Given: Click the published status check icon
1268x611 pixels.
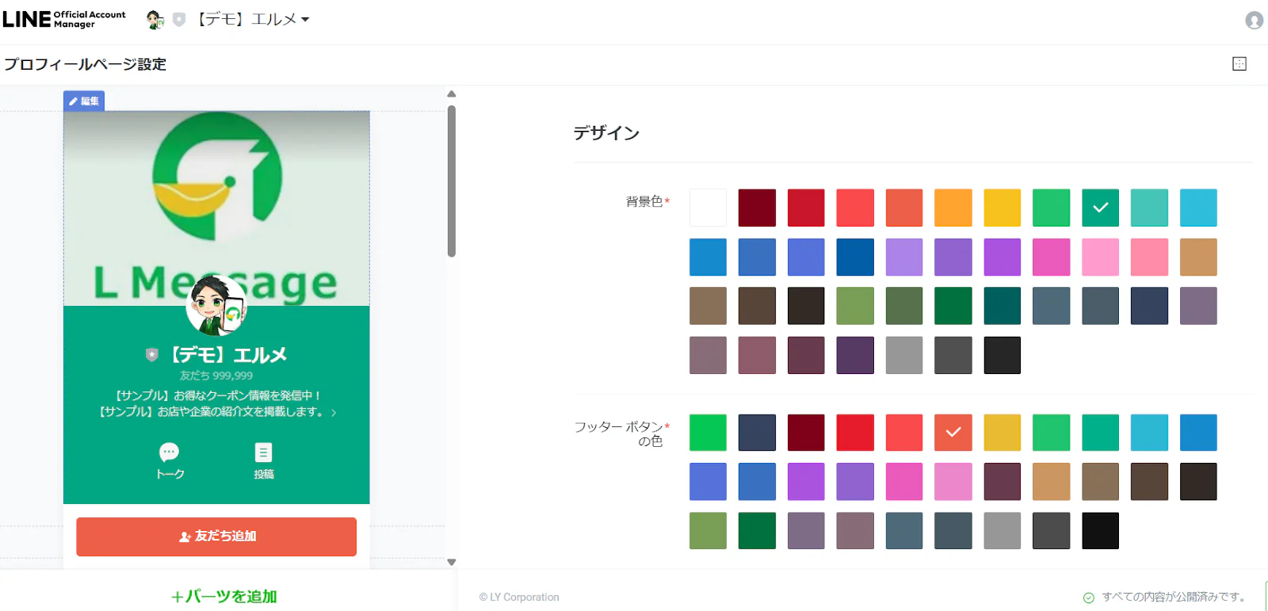Looking at the screenshot, I should point(1089,598).
